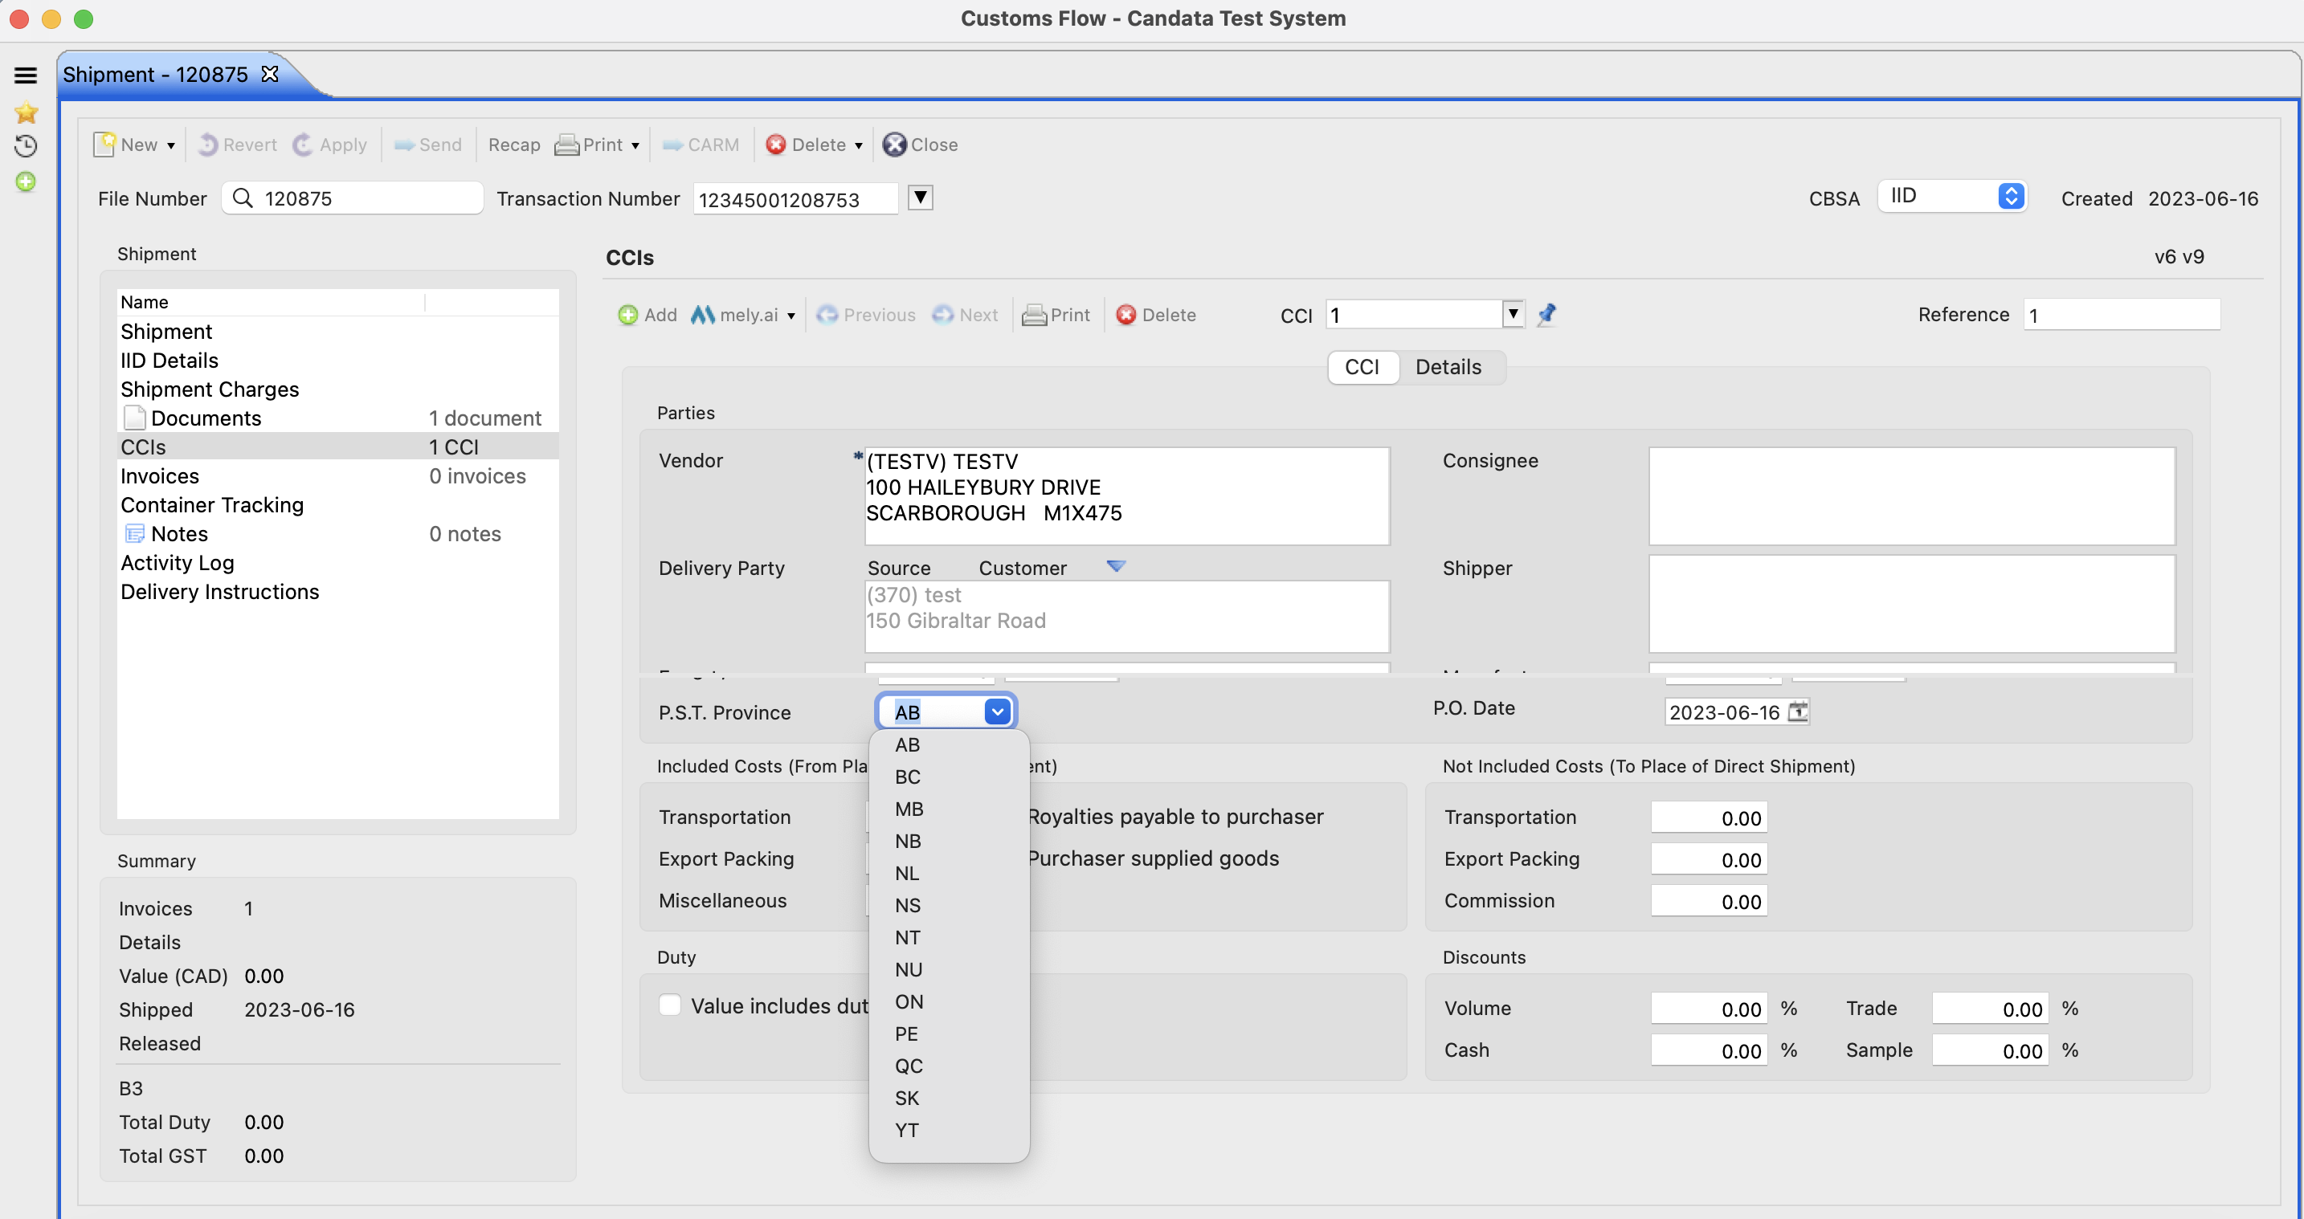2304x1219 pixels.
Task: Expand the shipment Delete dropdown arrow
Action: tap(858, 145)
